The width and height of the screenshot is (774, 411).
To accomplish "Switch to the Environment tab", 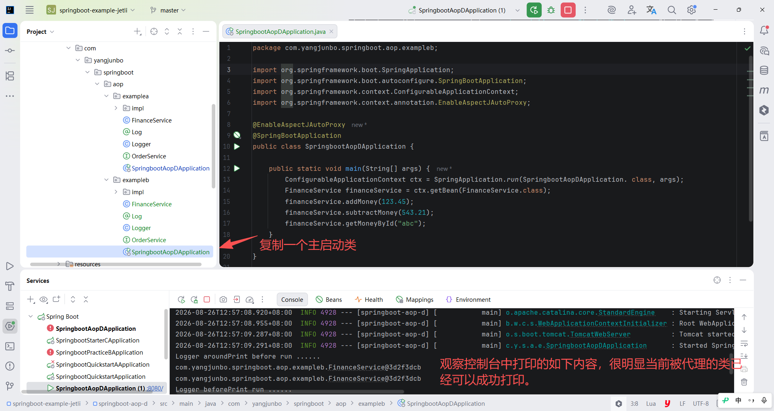I will pyautogui.click(x=468, y=299).
